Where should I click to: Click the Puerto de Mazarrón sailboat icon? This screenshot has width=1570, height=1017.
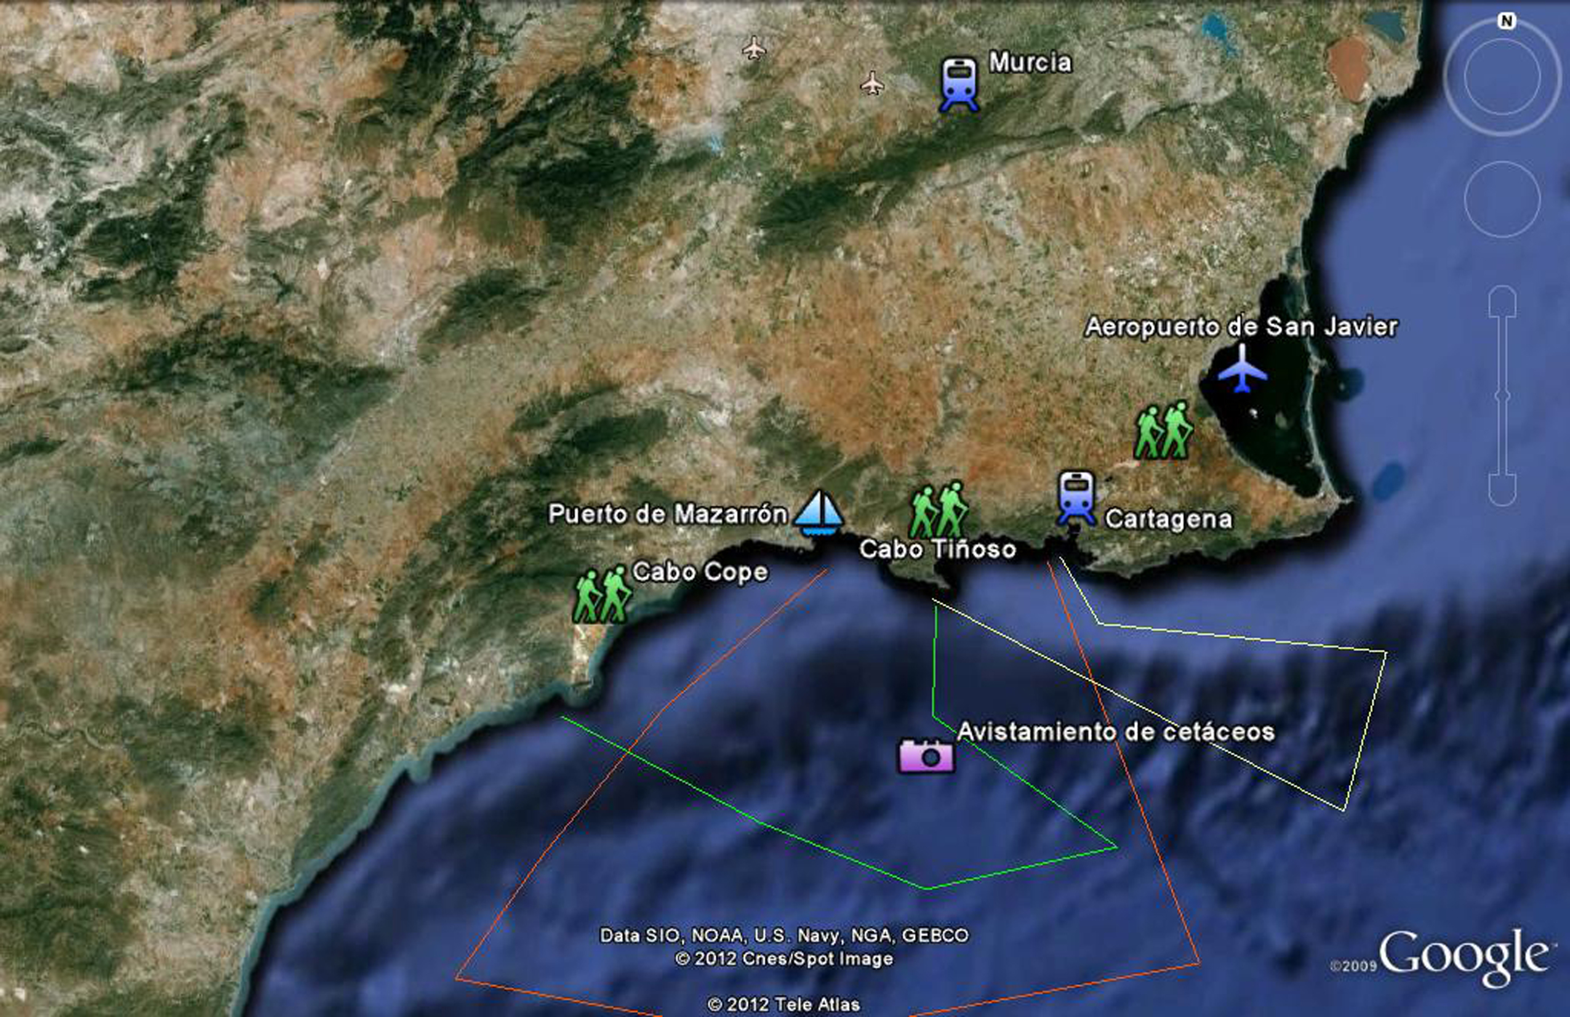819,513
